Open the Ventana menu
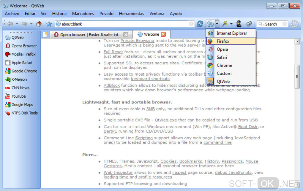303x191 pixels. pyautogui.click(x=157, y=14)
